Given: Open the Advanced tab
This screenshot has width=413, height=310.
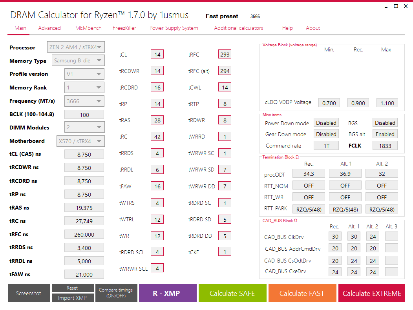Looking at the screenshot, I should coord(49,28).
